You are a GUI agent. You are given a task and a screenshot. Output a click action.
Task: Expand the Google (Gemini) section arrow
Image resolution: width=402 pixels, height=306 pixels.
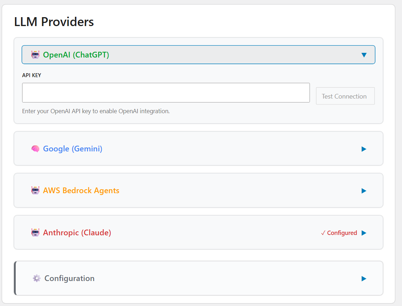click(364, 149)
